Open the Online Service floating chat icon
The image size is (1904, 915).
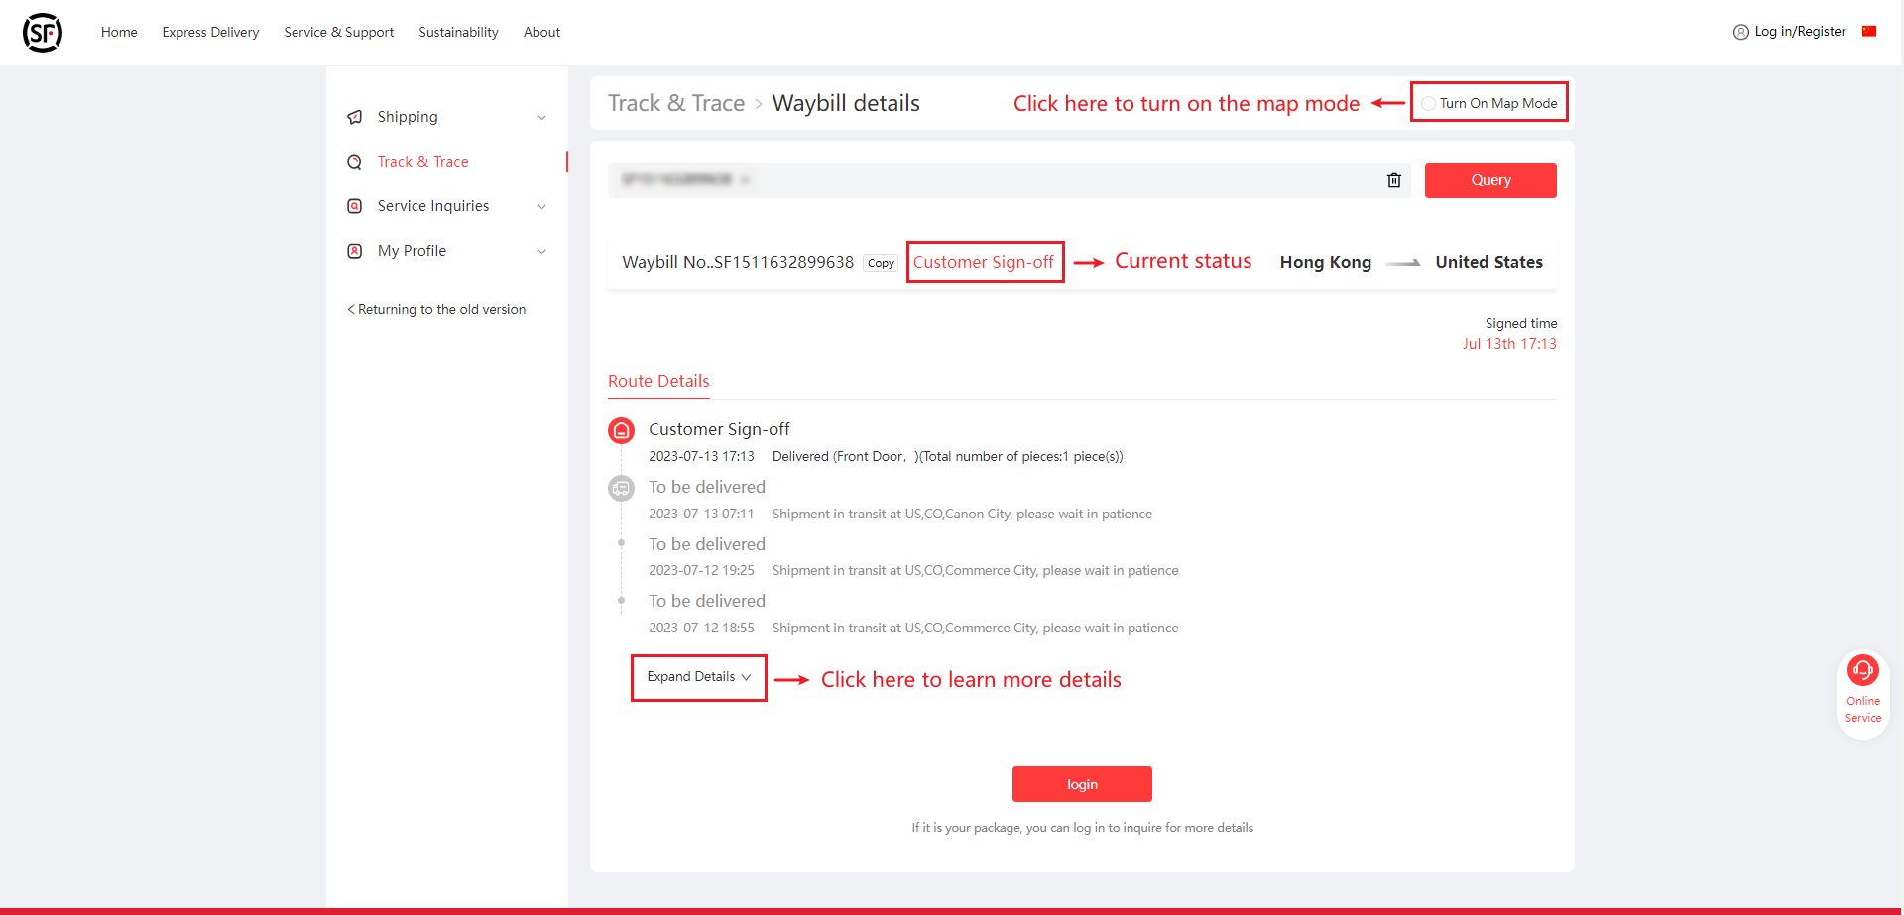pos(1862,669)
